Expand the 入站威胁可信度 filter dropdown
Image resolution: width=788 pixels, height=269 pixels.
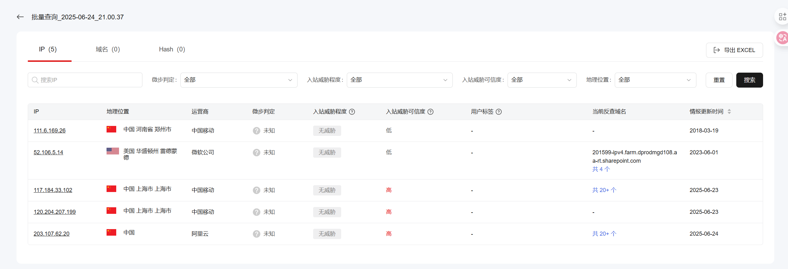542,80
